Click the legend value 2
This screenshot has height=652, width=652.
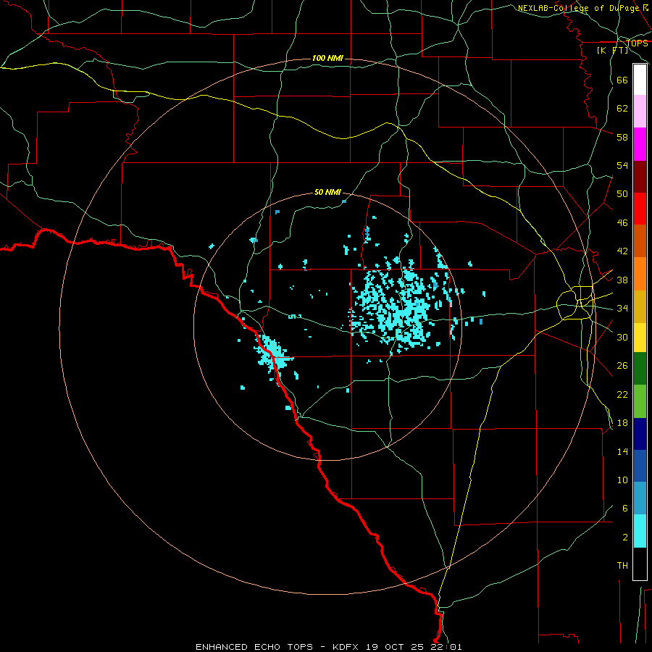click(625, 538)
